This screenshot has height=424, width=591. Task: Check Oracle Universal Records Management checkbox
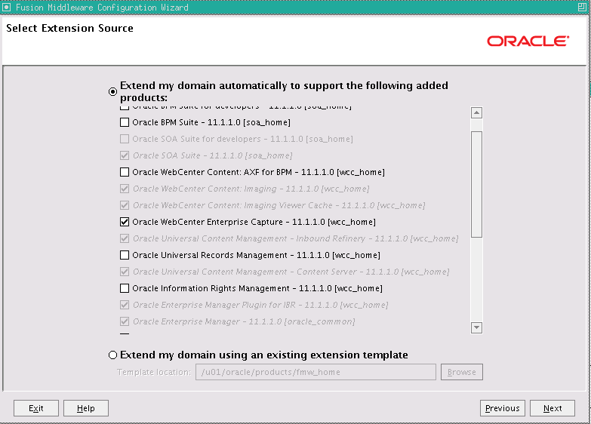click(x=125, y=255)
